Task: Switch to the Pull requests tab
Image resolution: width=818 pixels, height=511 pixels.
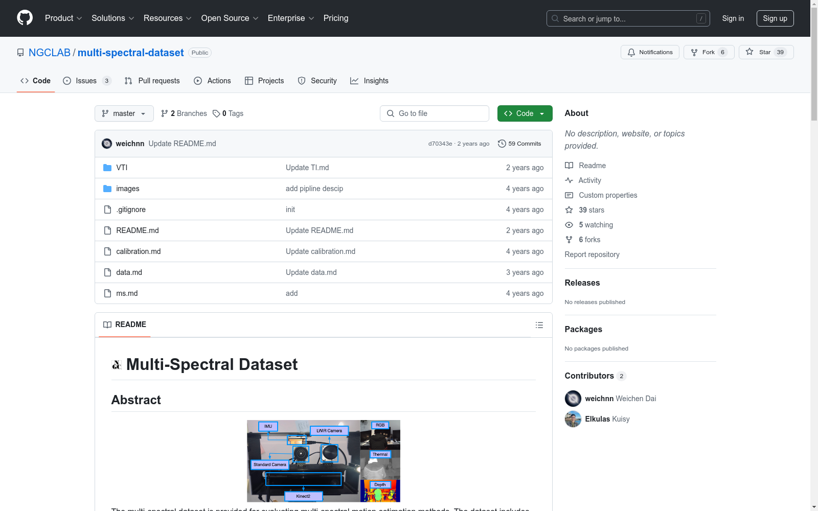Action: (152, 81)
